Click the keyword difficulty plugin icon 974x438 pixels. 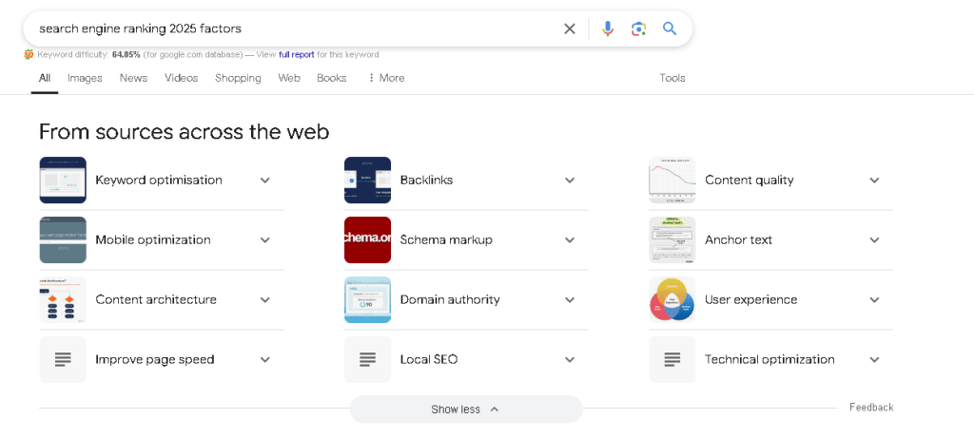pyautogui.click(x=29, y=54)
